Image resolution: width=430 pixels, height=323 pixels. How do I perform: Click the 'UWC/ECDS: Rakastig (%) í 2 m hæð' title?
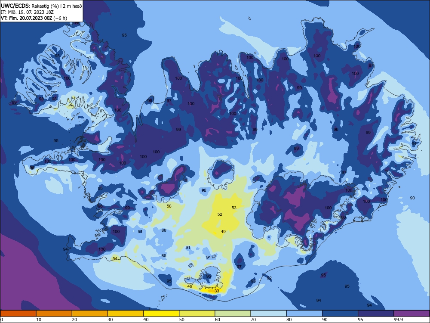pyautogui.click(x=41, y=6)
